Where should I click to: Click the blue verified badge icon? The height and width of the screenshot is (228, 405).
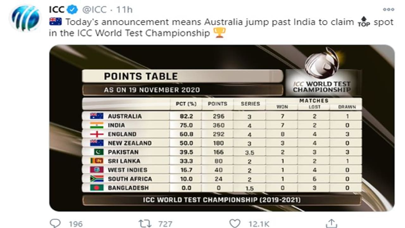click(x=72, y=10)
